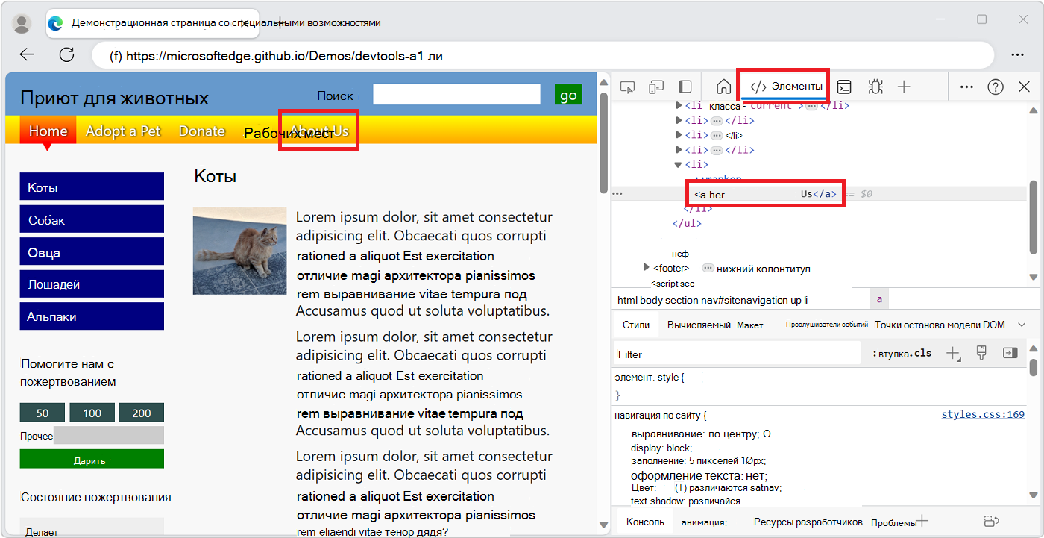Open the Консоль tab at bottom
Image resolution: width=1044 pixels, height=538 pixels.
644,522
